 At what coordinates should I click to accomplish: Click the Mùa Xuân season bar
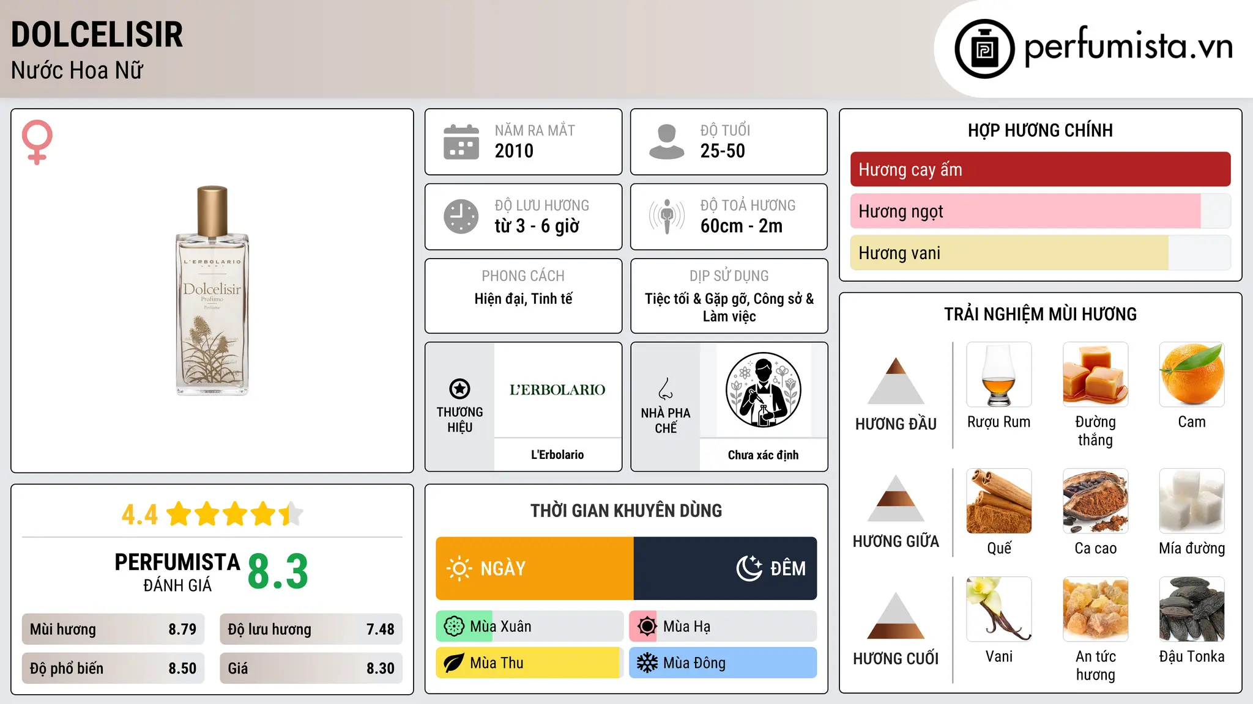coord(530,626)
